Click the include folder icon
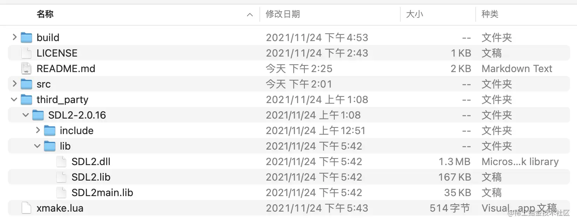This screenshot has width=577, height=224. (50, 130)
